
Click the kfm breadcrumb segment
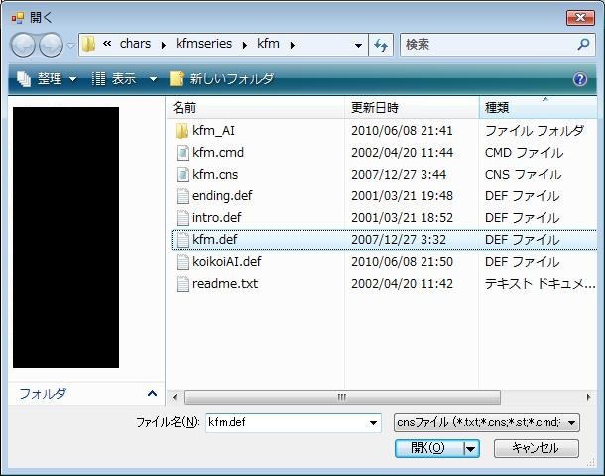coord(268,44)
